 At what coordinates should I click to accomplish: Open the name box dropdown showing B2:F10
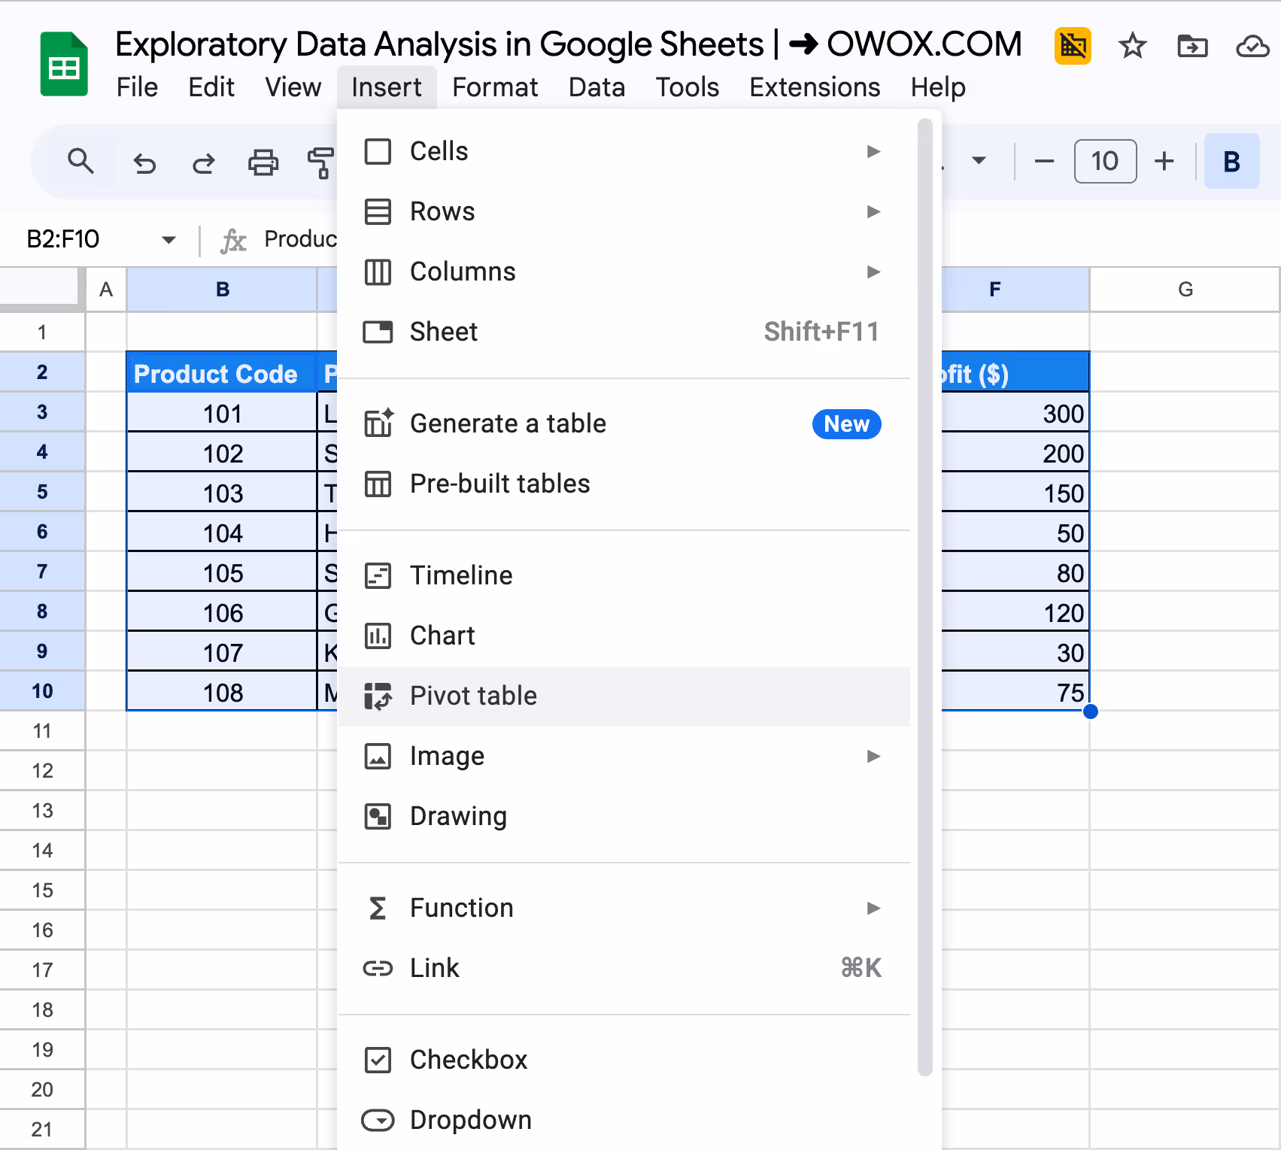[168, 239]
